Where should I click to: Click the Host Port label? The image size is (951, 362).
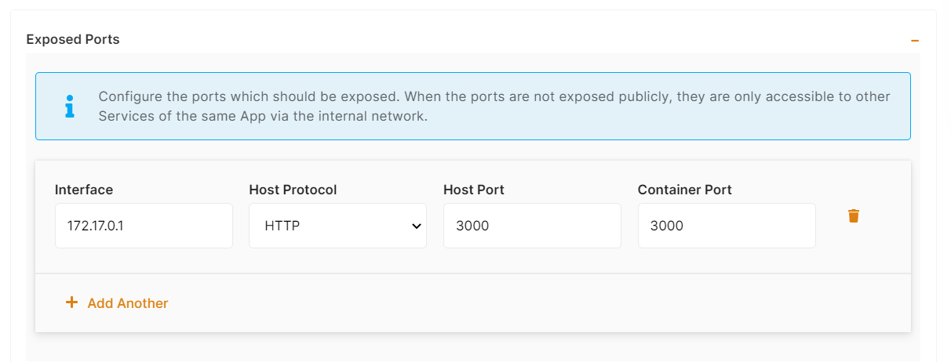[x=474, y=190]
